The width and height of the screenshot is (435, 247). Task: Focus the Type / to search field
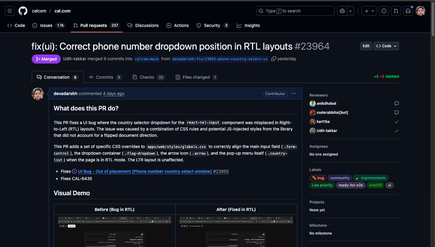tap(295, 11)
